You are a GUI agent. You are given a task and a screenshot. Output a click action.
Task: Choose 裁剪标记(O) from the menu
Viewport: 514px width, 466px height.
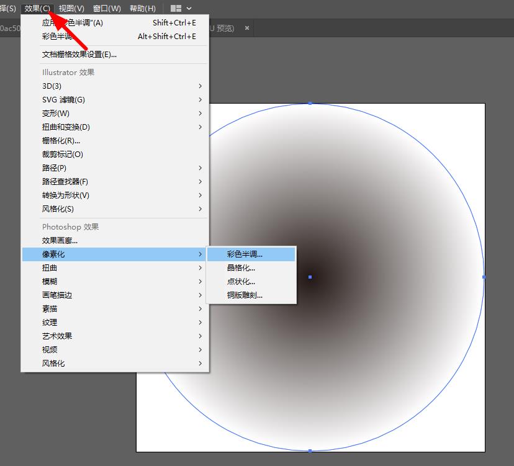pos(115,155)
